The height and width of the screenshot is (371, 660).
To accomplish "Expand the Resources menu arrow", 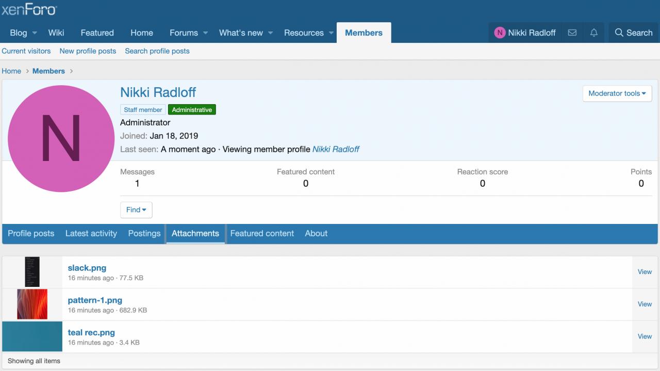I will coord(330,33).
